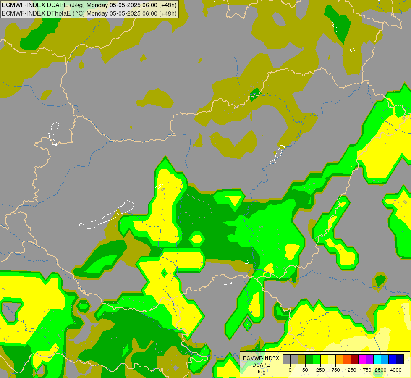Select the purple legend swatch
The width and height of the screenshot is (411, 378).
click(x=369, y=359)
